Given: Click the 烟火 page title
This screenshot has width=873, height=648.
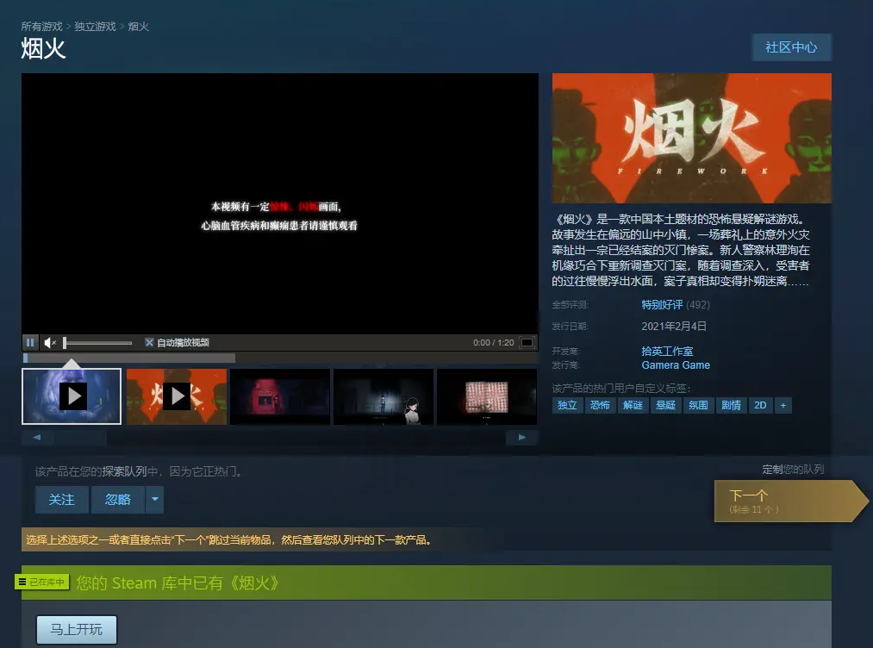Looking at the screenshot, I should [43, 48].
